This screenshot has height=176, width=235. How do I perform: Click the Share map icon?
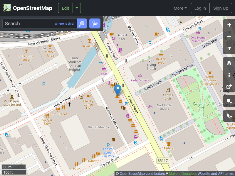click(229, 86)
